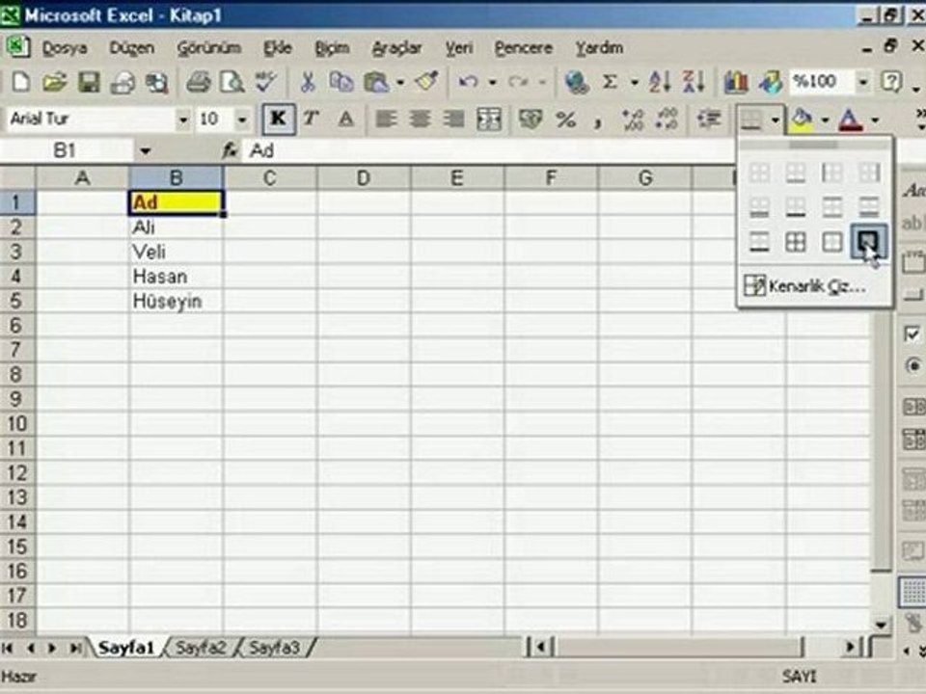
Task: Click Kenarlık Çiz... draw borders button
Action: [814, 286]
